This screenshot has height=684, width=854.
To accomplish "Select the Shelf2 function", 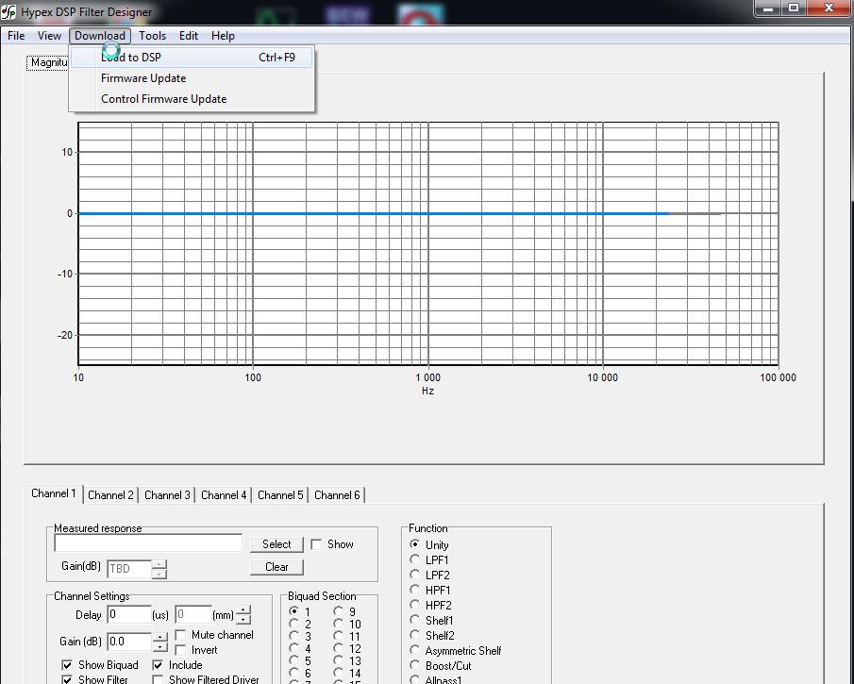I will [x=415, y=635].
